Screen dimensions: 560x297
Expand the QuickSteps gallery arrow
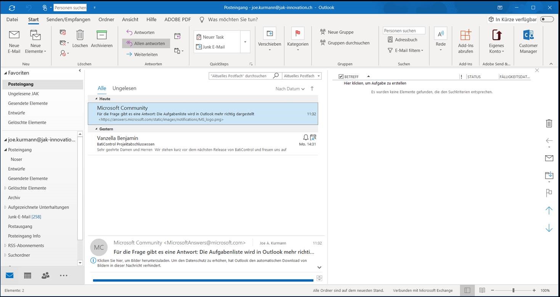(245, 42)
